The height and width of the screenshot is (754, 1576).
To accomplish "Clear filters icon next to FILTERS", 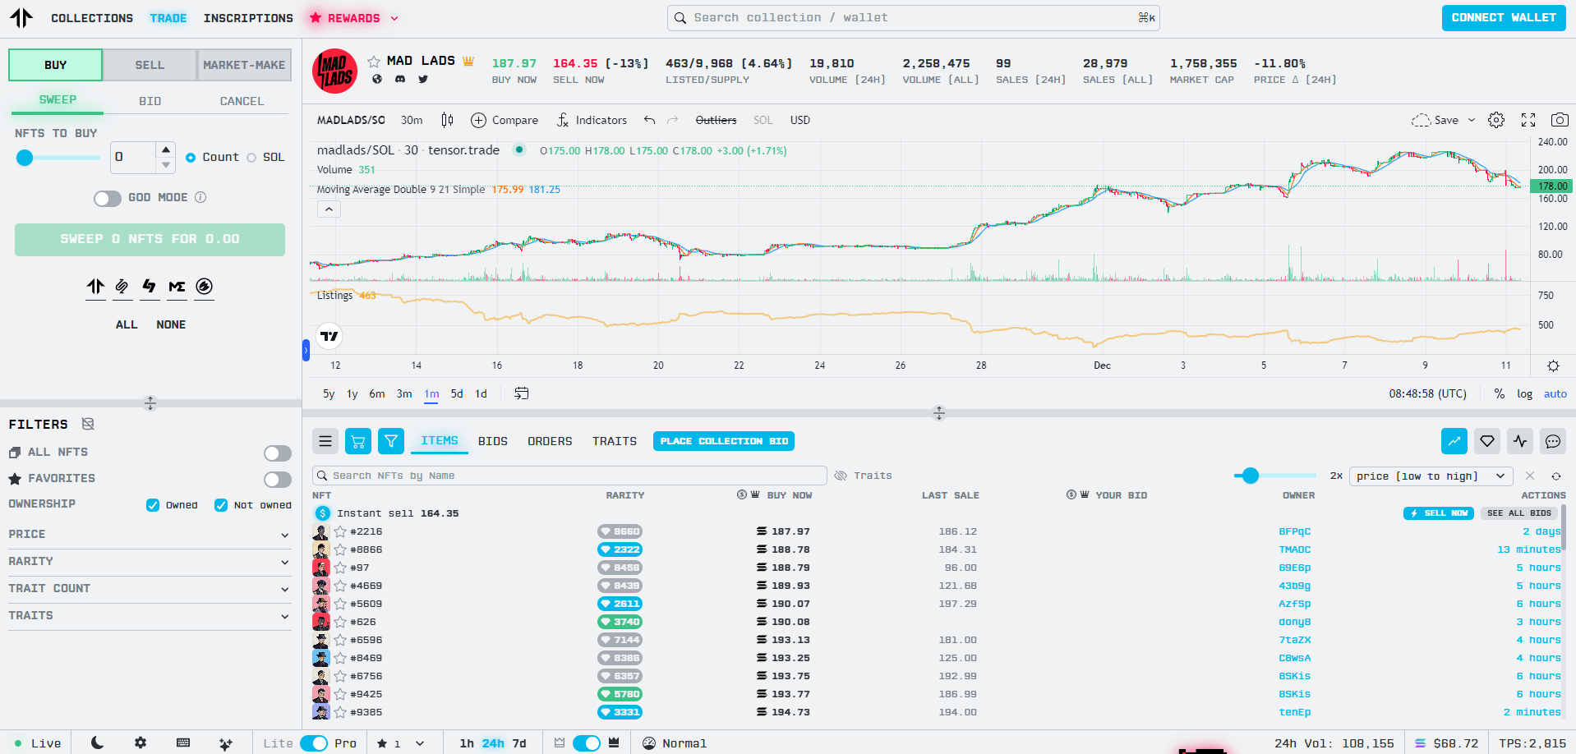I will pyautogui.click(x=88, y=424).
